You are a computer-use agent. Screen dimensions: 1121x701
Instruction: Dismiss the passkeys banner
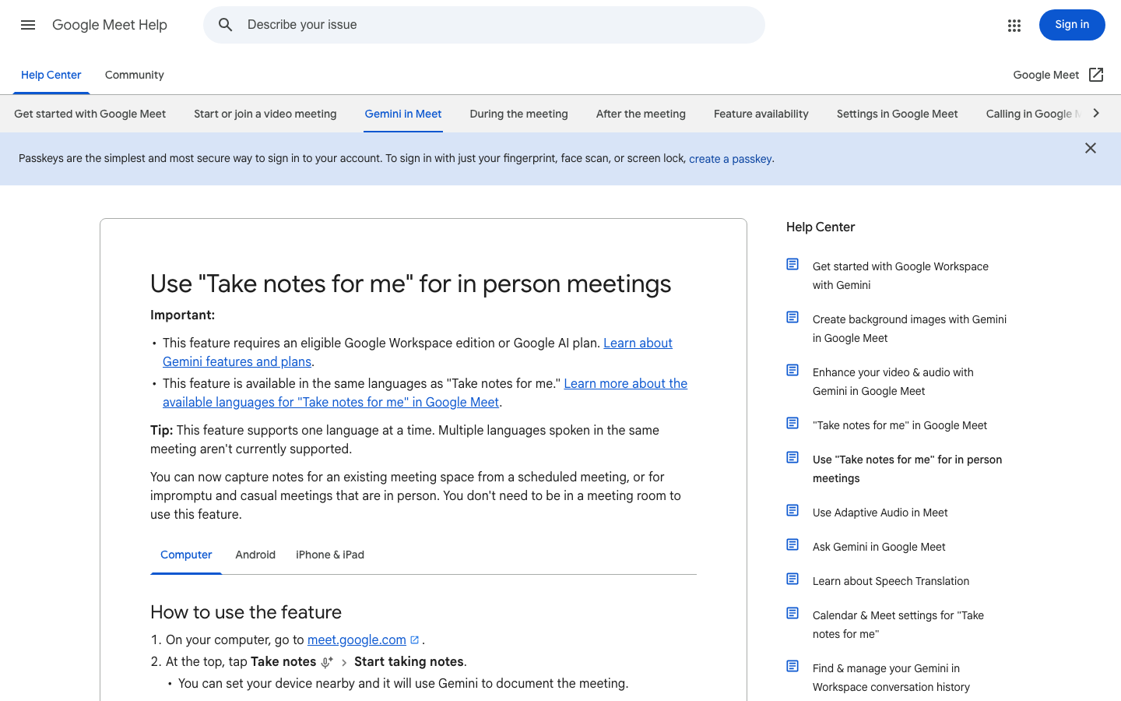(1091, 148)
